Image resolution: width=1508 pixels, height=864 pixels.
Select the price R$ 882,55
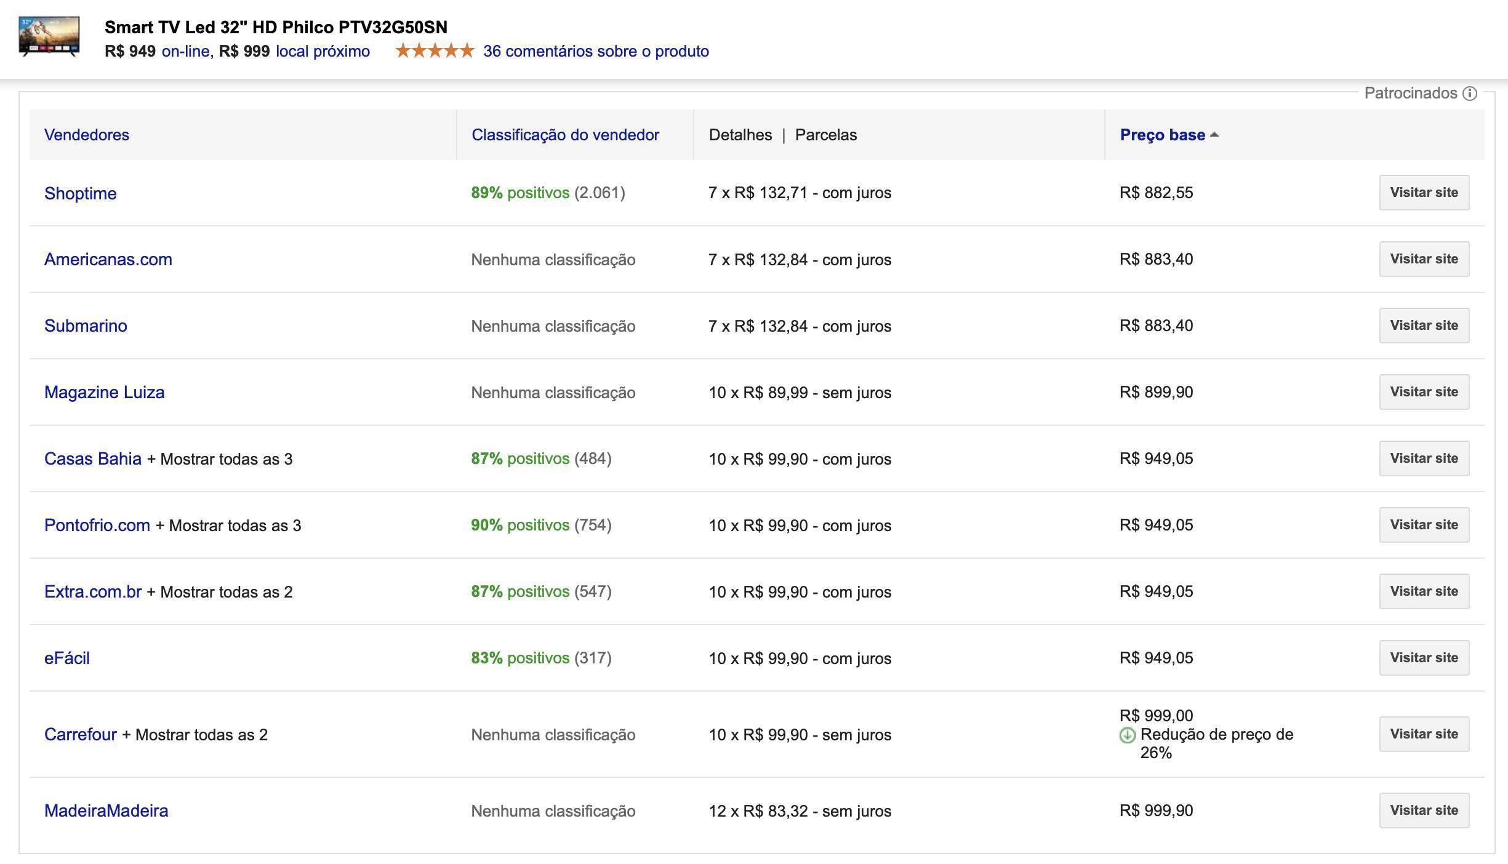[x=1156, y=193]
